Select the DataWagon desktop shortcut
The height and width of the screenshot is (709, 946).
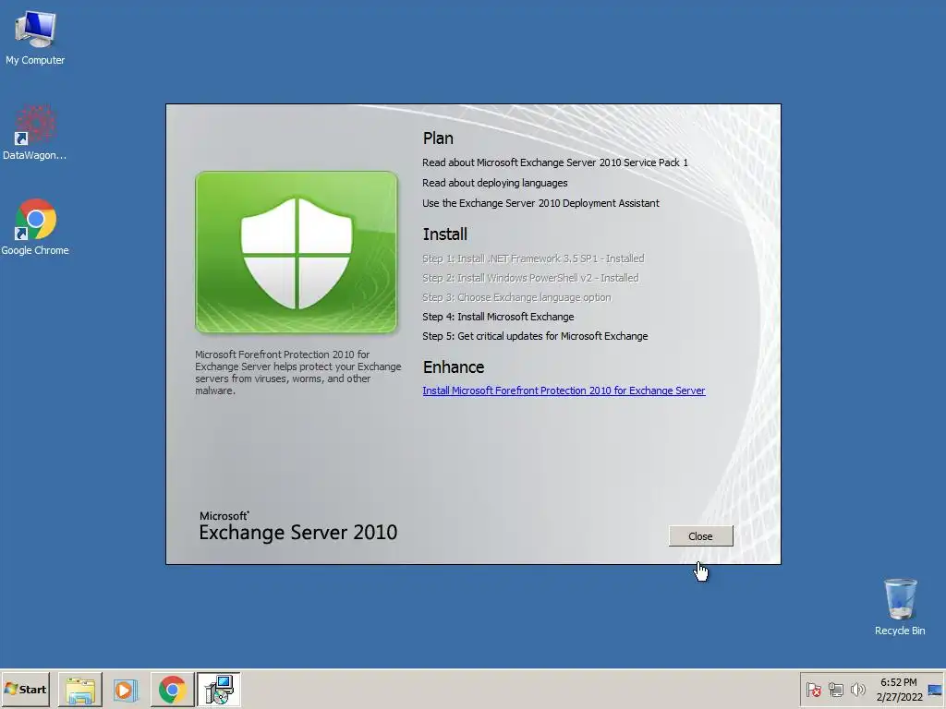coord(35,133)
